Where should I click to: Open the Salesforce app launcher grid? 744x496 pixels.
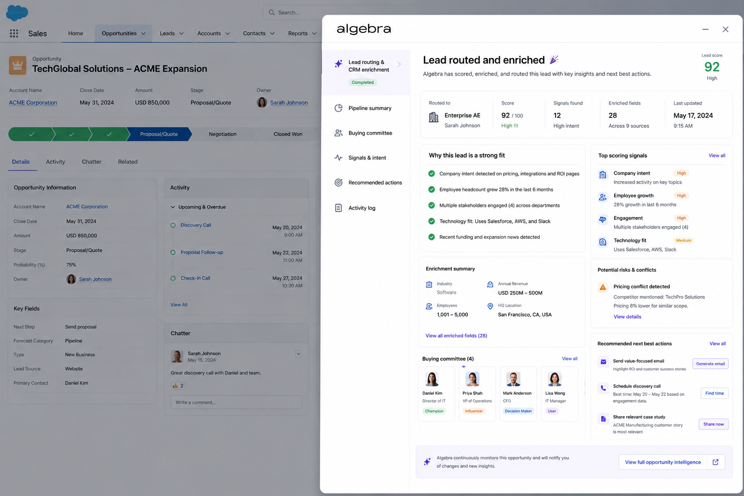[14, 33]
